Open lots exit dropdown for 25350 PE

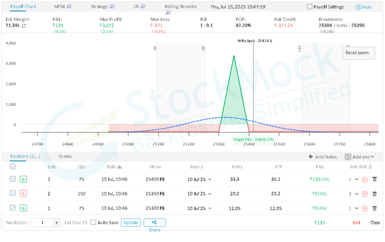(356, 194)
